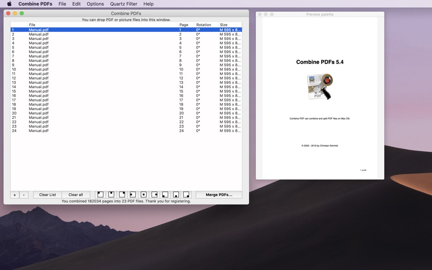Click the registration status text below the buttons

tap(126, 201)
